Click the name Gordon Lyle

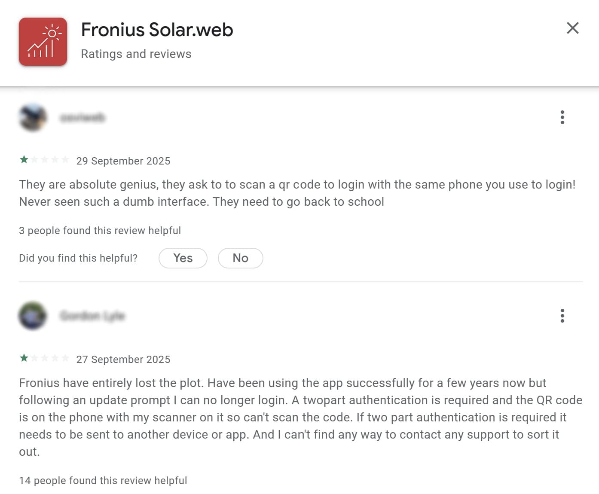pos(92,316)
